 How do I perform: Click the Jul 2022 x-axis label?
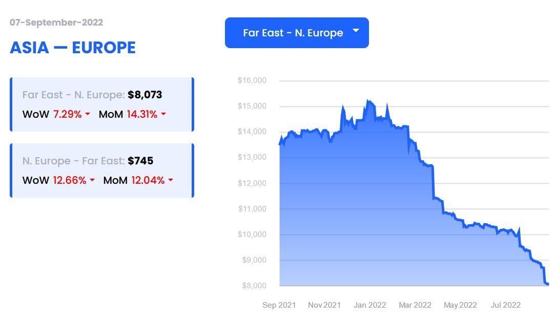tap(506, 305)
